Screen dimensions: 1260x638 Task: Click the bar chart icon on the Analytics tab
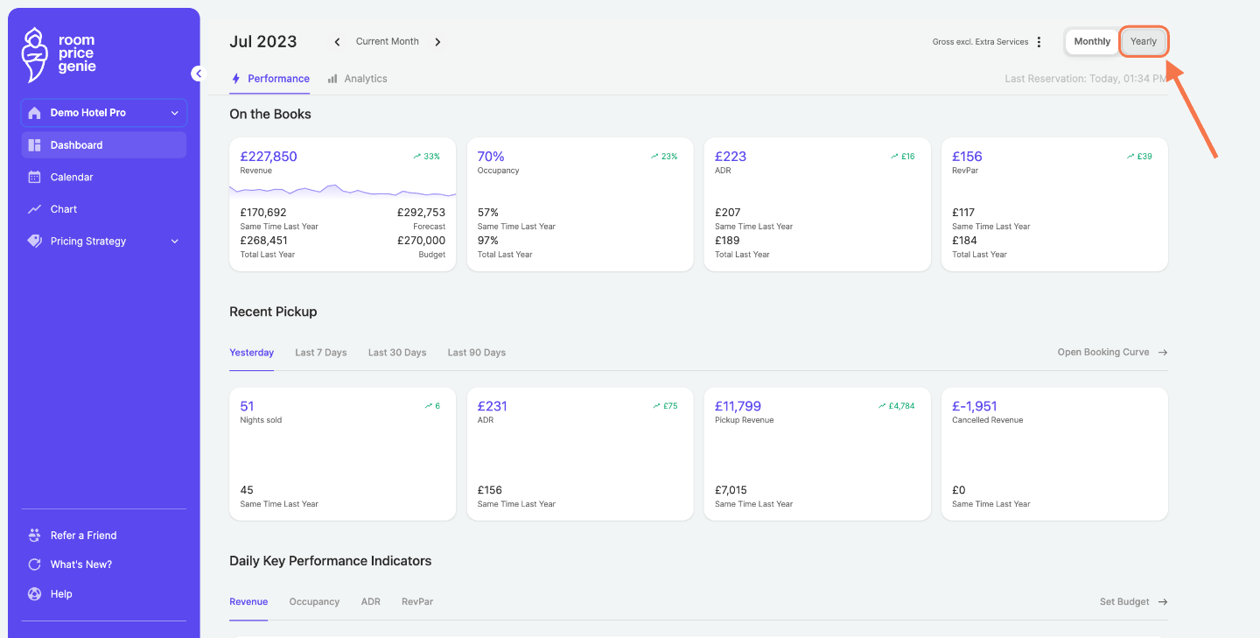(x=332, y=79)
